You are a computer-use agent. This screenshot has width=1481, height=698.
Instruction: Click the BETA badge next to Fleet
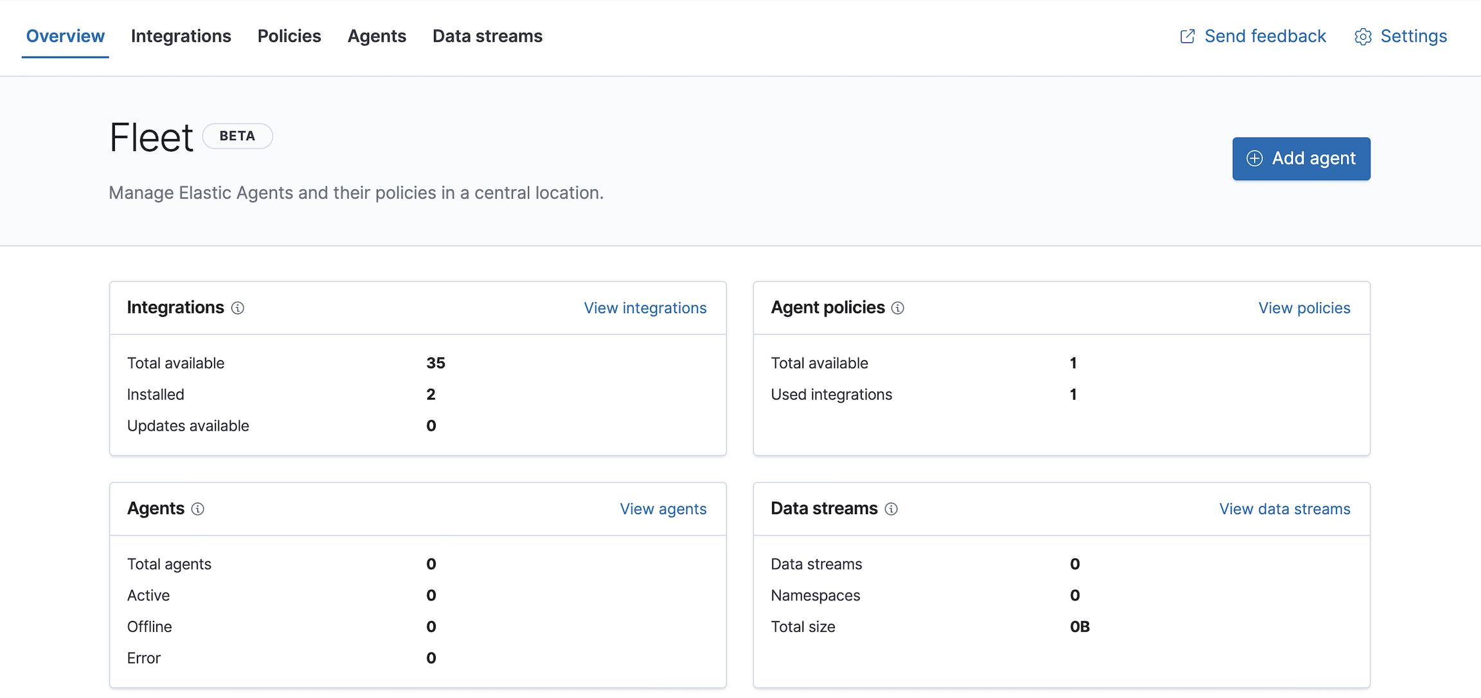point(237,136)
